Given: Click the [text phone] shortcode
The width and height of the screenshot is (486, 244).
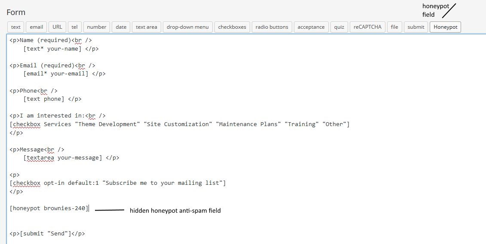Looking at the screenshot, I should [x=44, y=99].
